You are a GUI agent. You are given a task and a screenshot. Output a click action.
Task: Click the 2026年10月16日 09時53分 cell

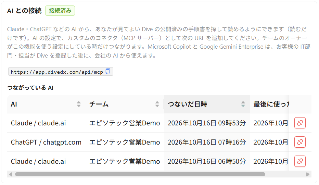click(207, 123)
